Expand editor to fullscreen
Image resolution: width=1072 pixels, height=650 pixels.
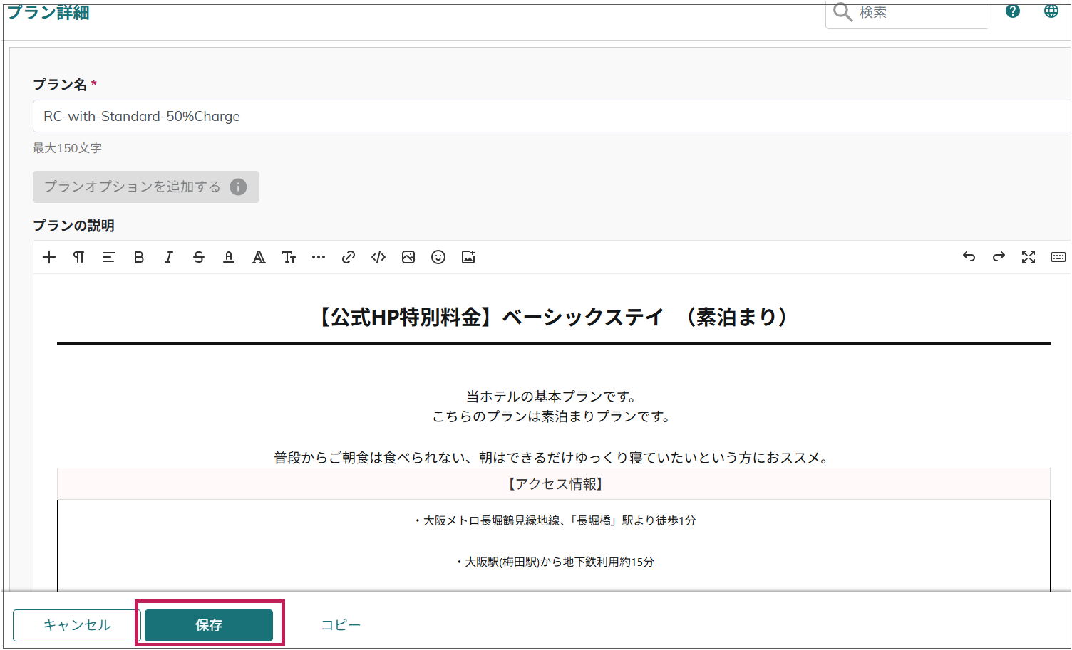[1029, 257]
